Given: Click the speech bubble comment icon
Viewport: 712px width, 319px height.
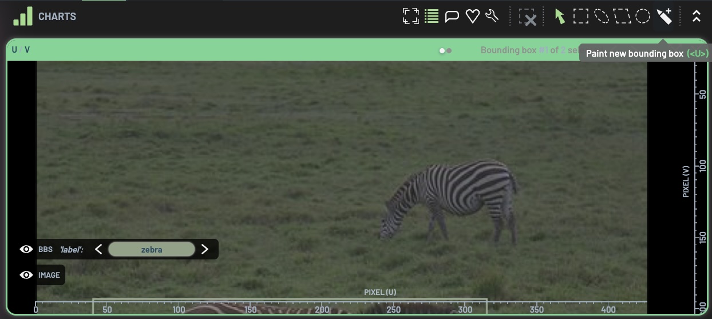Looking at the screenshot, I should tap(452, 16).
